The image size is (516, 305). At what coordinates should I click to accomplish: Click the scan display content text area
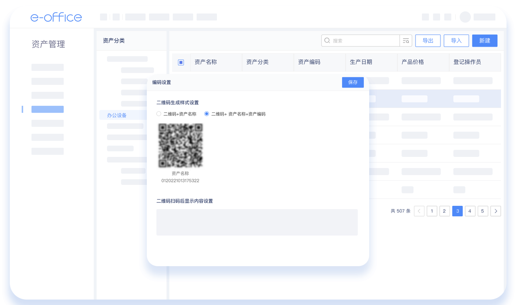257,222
